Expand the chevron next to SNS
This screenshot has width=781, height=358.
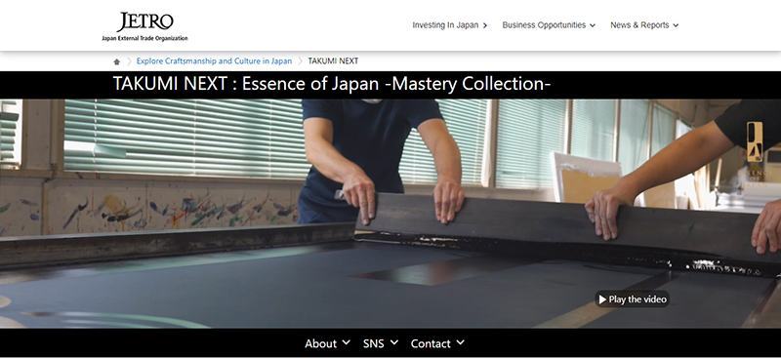(x=394, y=342)
